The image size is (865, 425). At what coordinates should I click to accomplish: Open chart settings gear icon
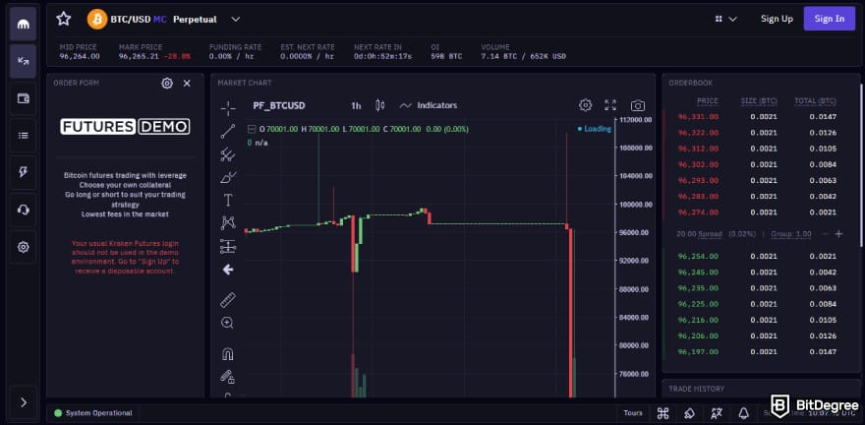585,105
